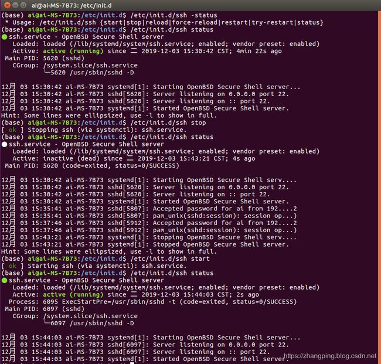Click the sshd[5912] "Accepted password for ai" log line
The height and width of the screenshot is (364, 381).
coord(149,223)
